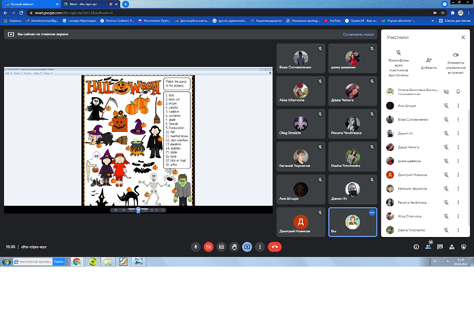Click Oleg Strelets video tile
The width and height of the screenshot is (474, 316).
tap(301, 124)
